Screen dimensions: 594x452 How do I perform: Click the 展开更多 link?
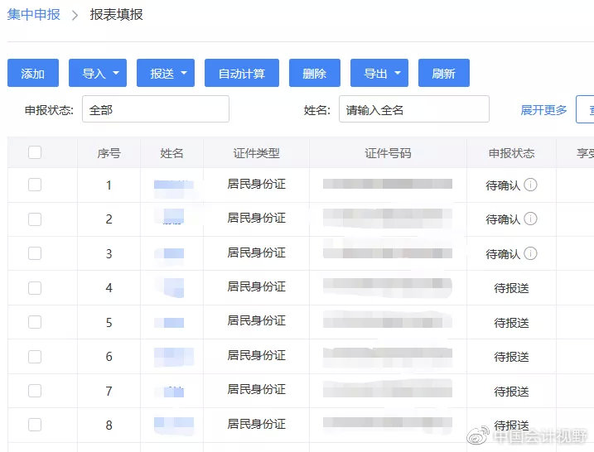pos(543,110)
